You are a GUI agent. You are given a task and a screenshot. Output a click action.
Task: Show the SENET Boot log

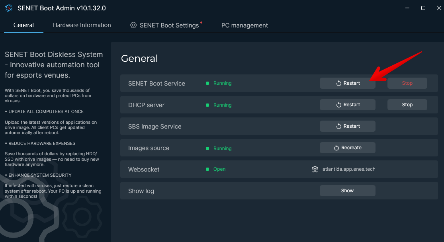(x=347, y=191)
